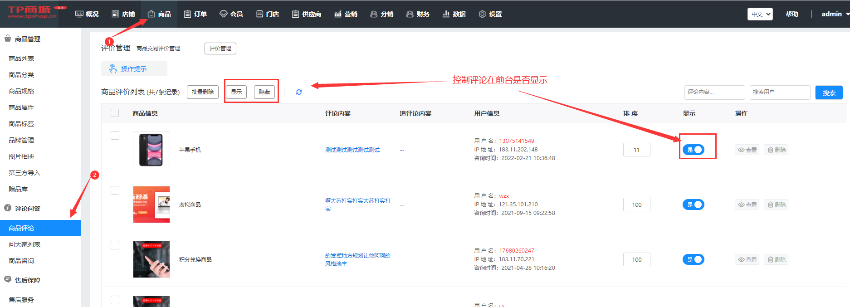Click the 评论内容 search field
Screen dimensions: 850x307
[x=714, y=92]
